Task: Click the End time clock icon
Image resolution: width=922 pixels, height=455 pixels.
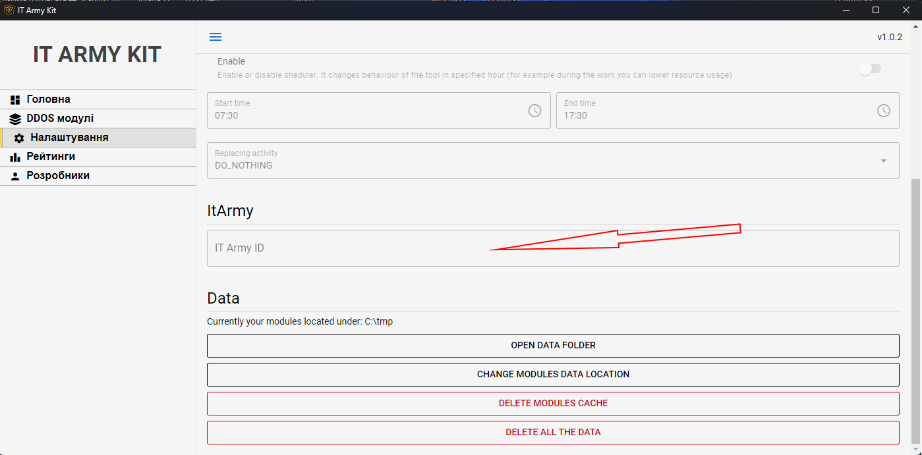Action: click(x=883, y=111)
